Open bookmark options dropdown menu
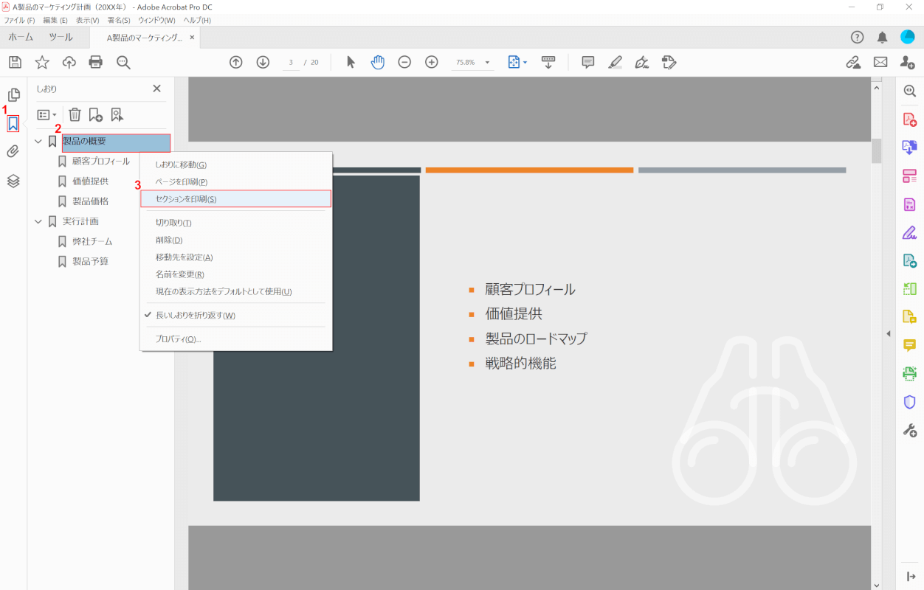924x590 pixels. pos(47,115)
